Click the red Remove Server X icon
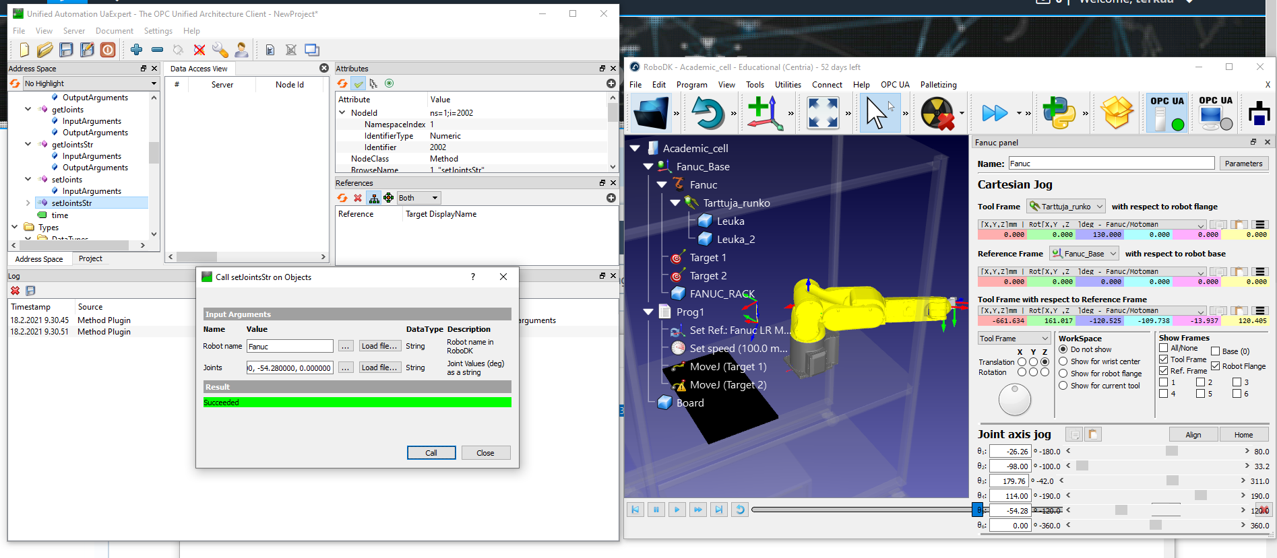 pyautogui.click(x=199, y=50)
